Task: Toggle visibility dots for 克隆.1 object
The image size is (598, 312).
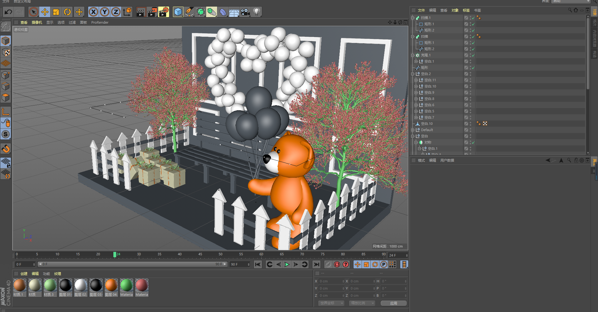Action: (x=470, y=55)
